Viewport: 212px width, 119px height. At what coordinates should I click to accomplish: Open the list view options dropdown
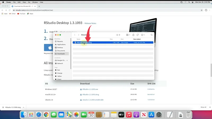click(x=118, y=35)
